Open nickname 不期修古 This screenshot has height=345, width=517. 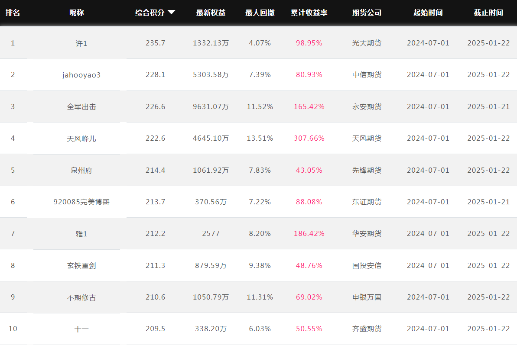point(81,297)
